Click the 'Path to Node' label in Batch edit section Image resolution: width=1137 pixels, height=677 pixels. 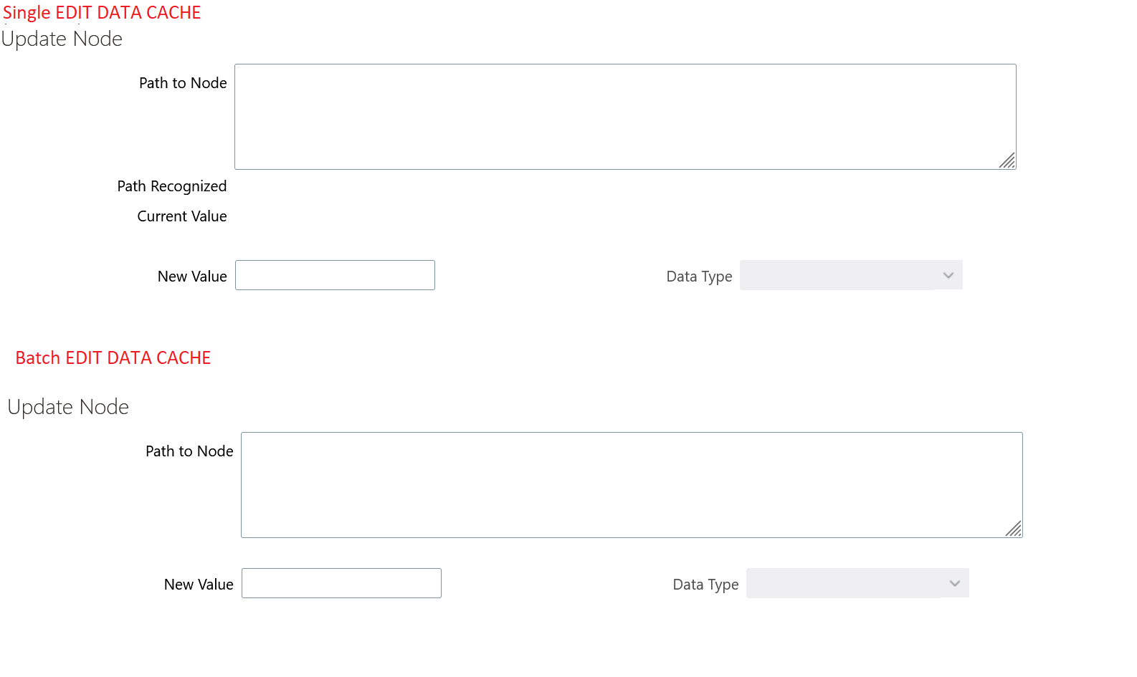pyautogui.click(x=189, y=451)
